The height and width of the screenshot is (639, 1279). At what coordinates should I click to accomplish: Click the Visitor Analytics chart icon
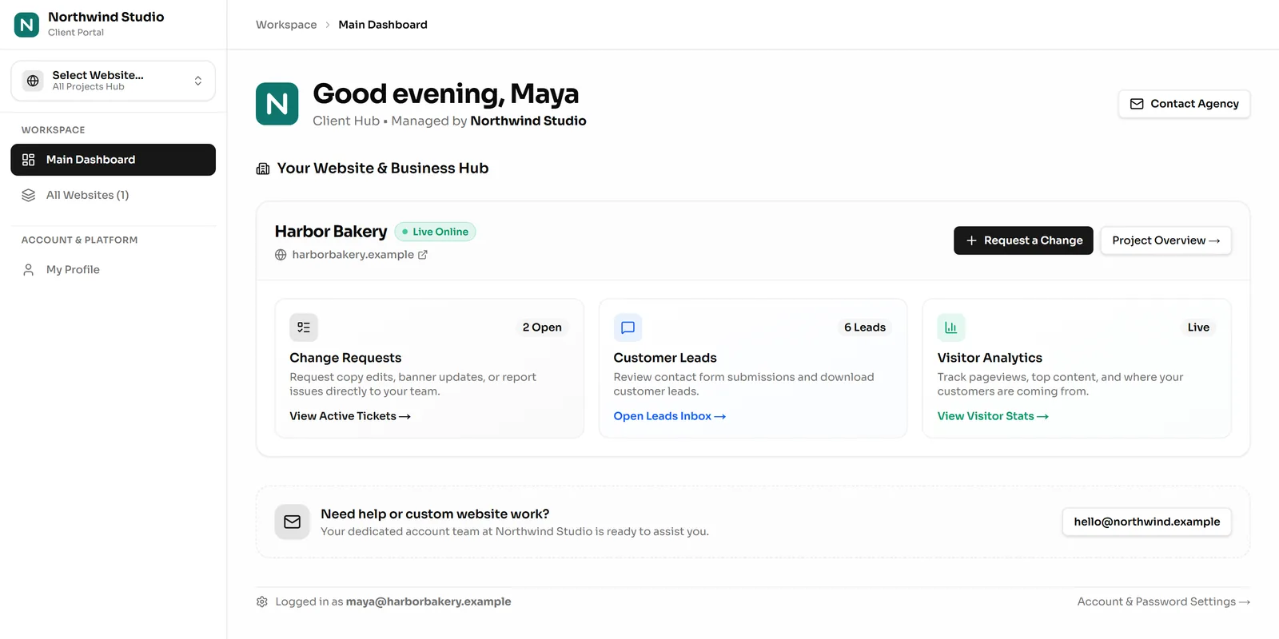pos(951,327)
